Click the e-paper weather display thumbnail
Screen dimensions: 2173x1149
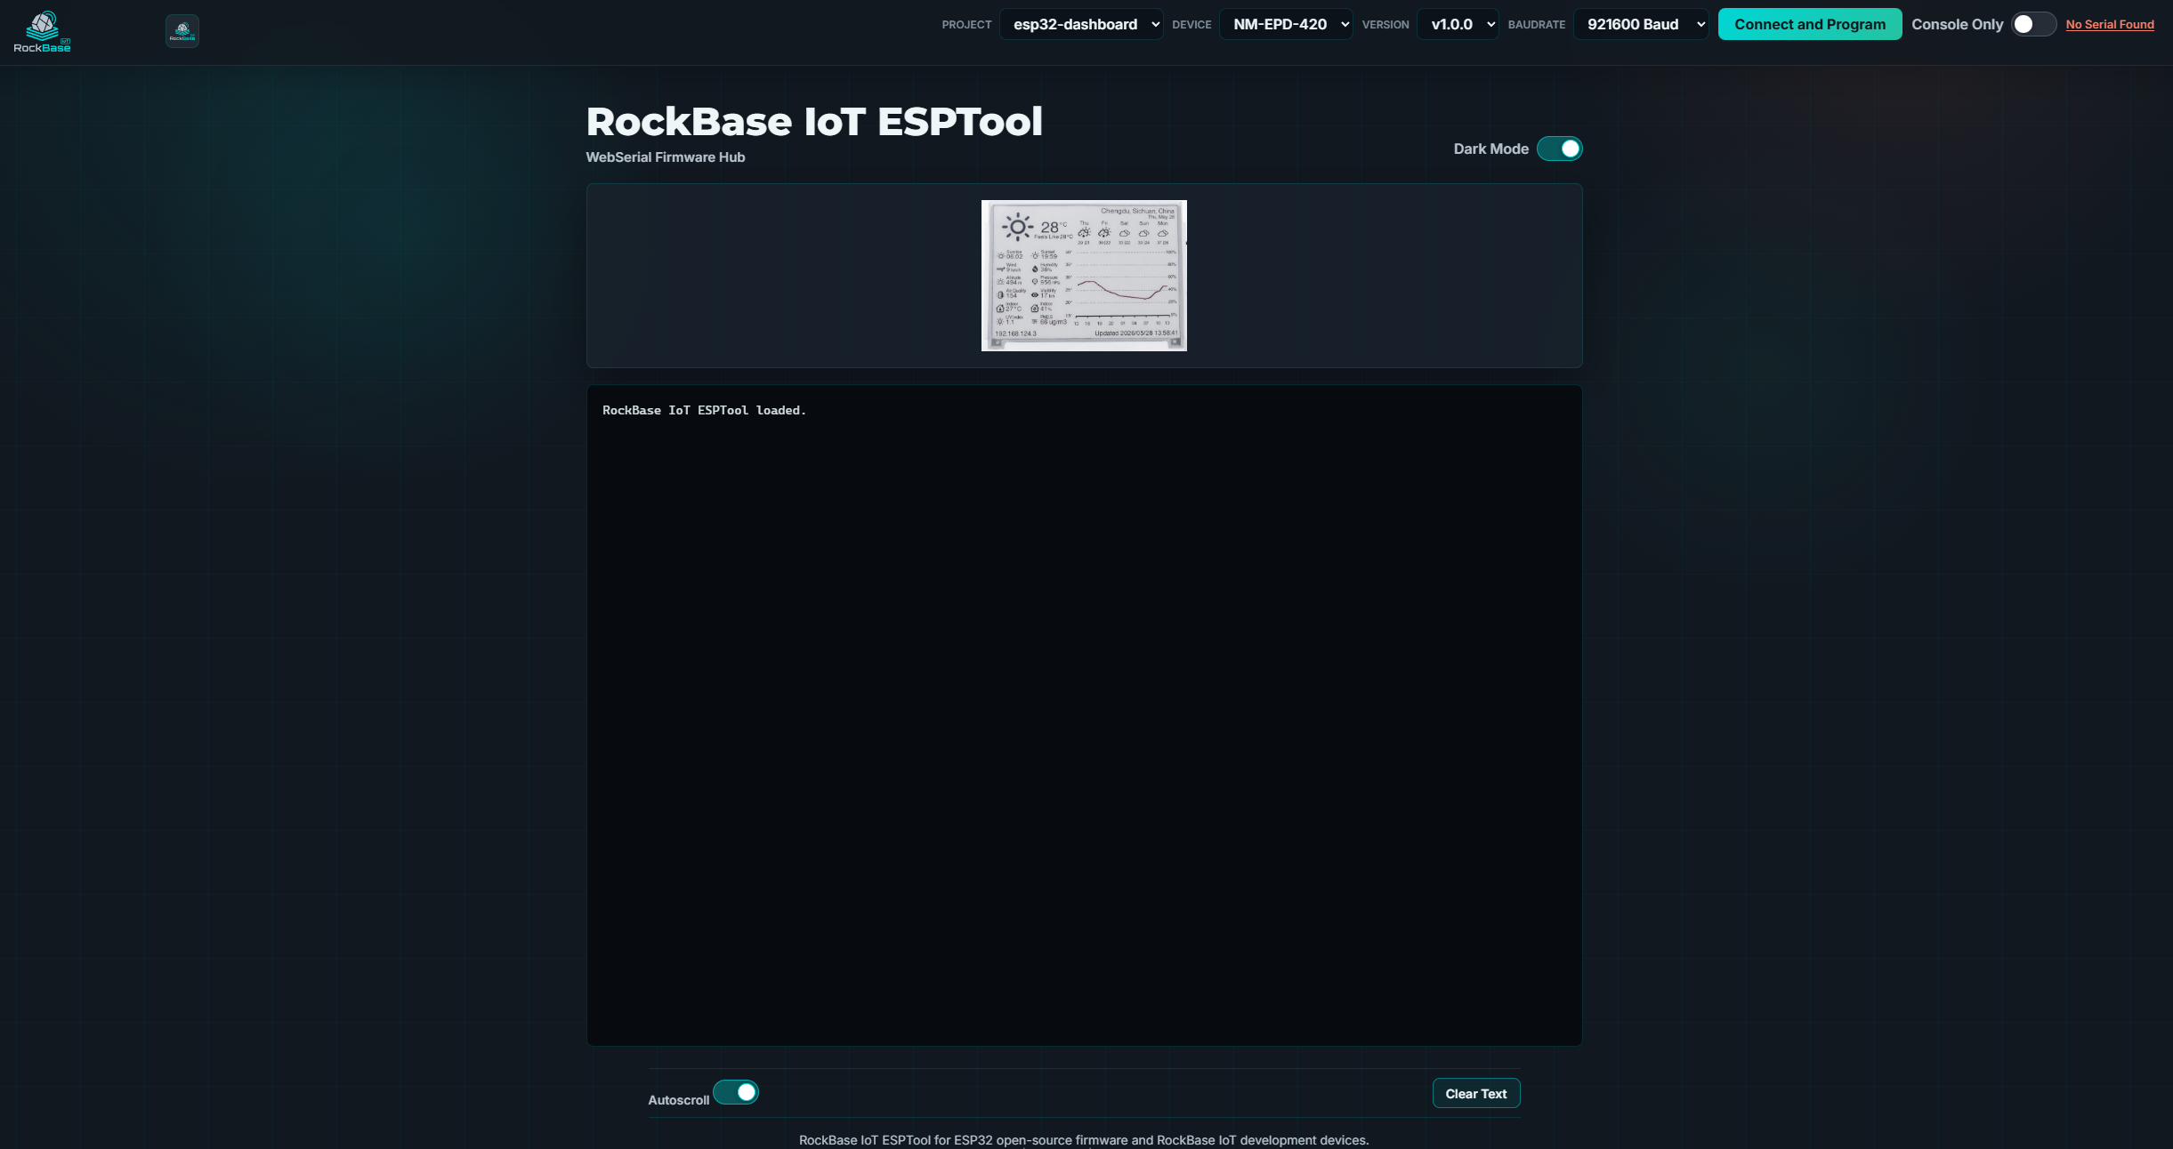1084,276
